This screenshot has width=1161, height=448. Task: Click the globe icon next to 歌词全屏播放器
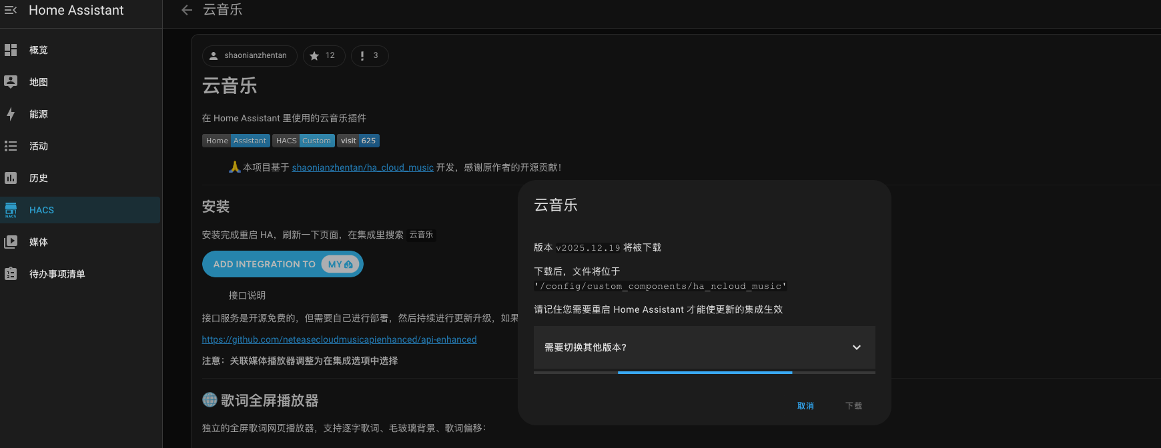(210, 399)
